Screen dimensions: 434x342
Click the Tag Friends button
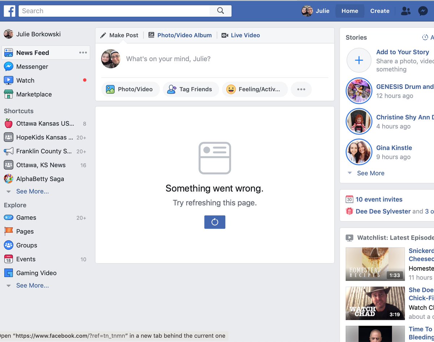[191, 89]
